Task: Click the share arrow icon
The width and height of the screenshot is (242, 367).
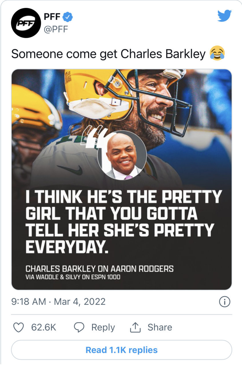Action: 135,327
